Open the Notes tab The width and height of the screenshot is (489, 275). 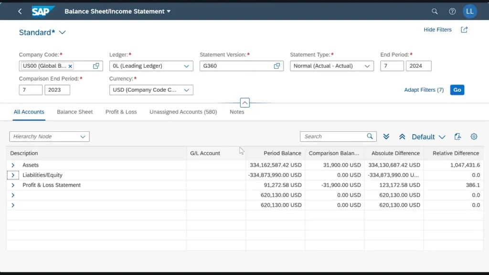click(x=237, y=112)
